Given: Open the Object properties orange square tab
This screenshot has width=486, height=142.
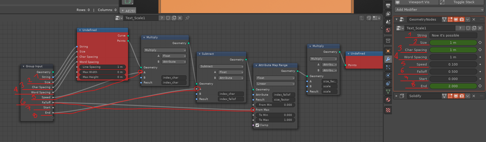Looking at the screenshot, I should coord(388,51).
